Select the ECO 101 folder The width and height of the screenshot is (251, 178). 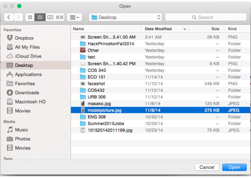[x=161, y=77]
